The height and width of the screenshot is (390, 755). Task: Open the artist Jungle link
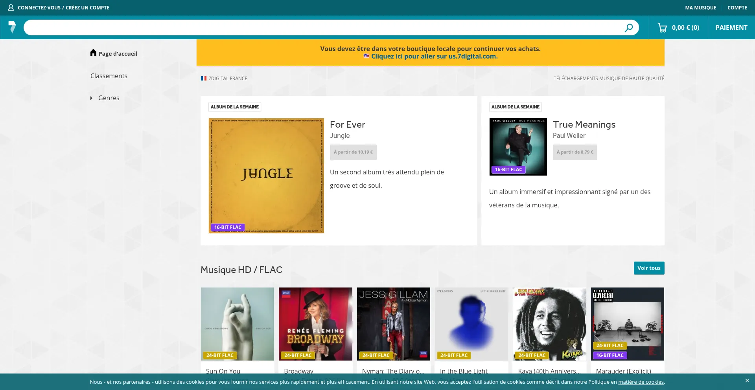pos(340,135)
